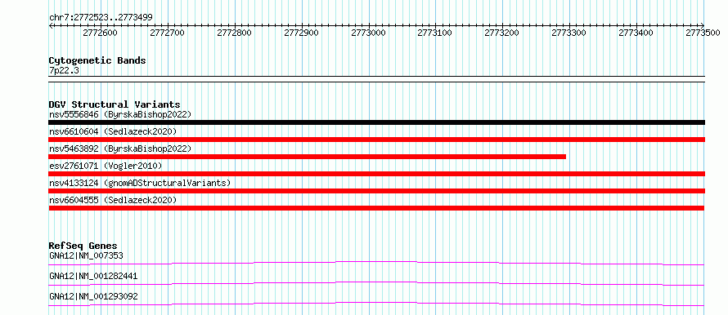Click ruler position 2772900

pyautogui.click(x=301, y=33)
